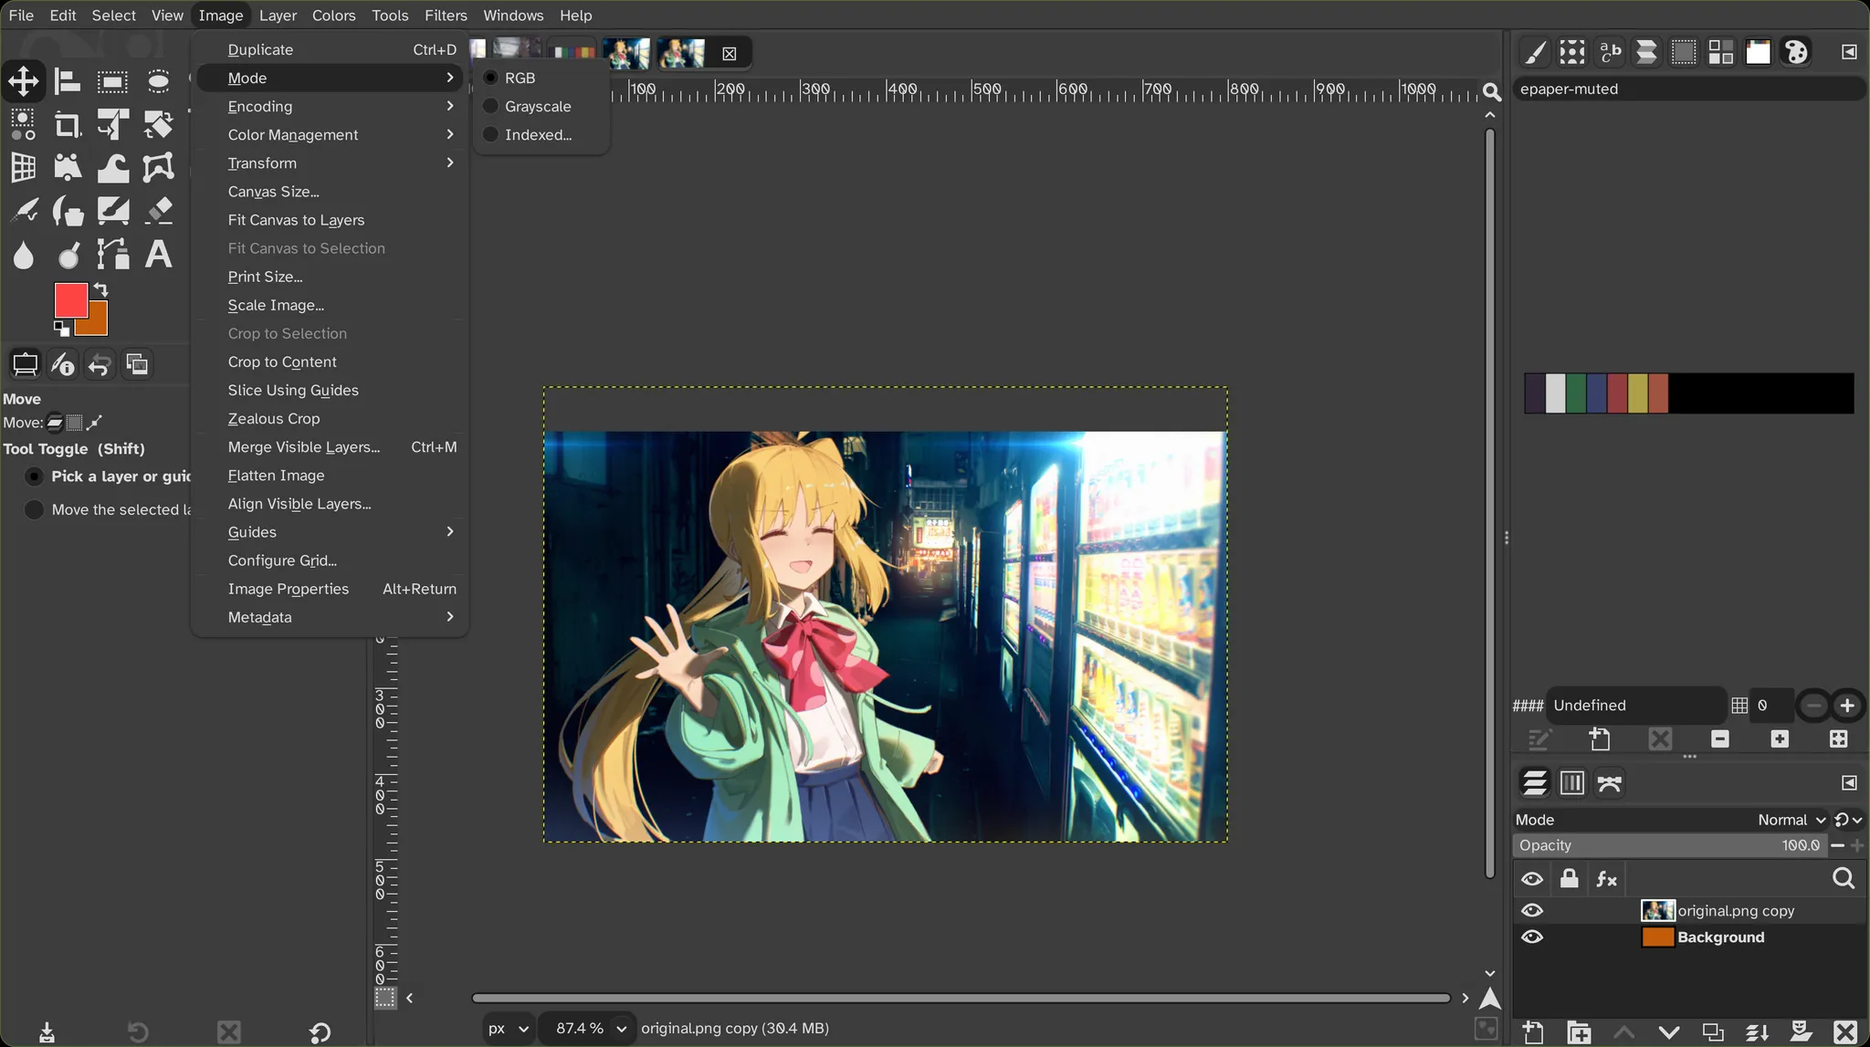Select the Text tool
This screenshot has height=1047, width=1870.
158,255
